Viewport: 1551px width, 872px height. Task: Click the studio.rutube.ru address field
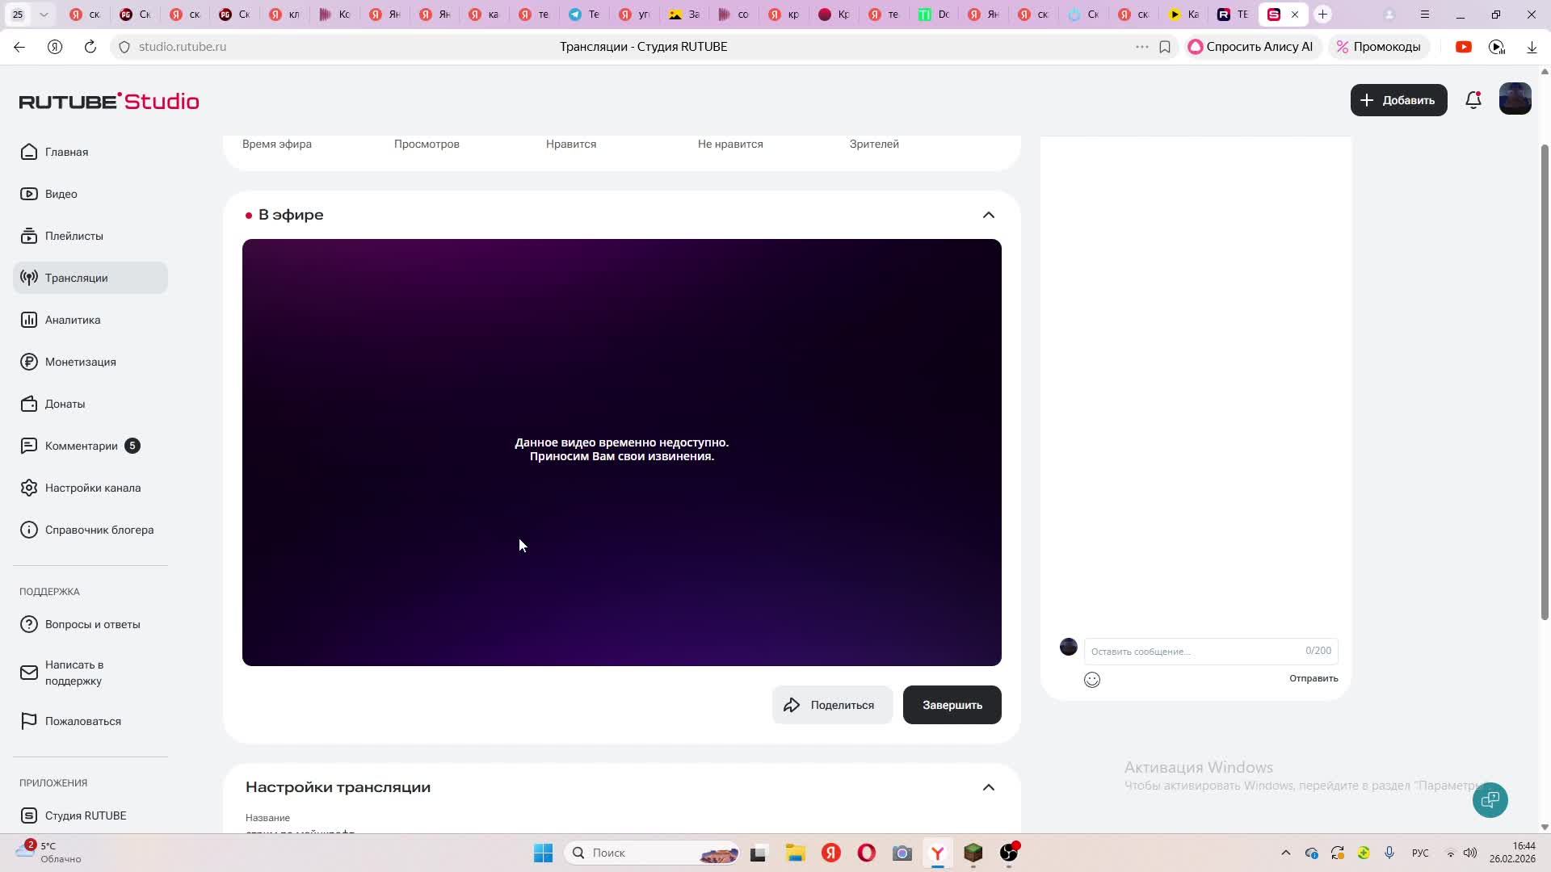pos(183,47)
